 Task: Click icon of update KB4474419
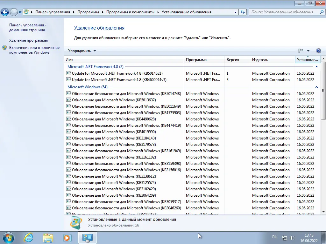(x=69, y=125)
